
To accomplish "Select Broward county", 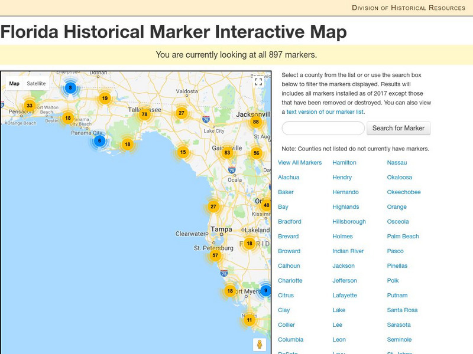I will pos(289,251).
